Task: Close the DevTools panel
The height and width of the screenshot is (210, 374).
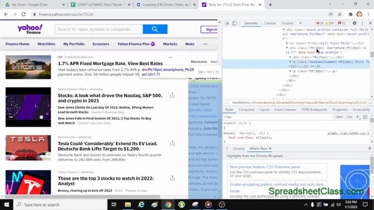Action: [x=370, y=23]
